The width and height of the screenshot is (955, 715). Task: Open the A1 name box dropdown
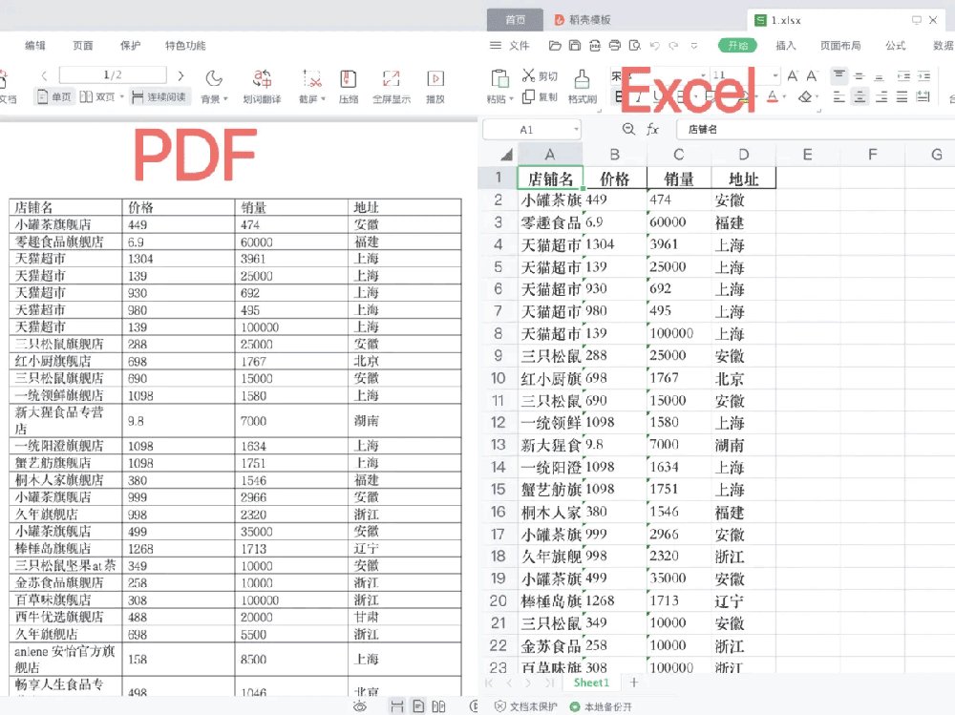click(x=576, y=130)
